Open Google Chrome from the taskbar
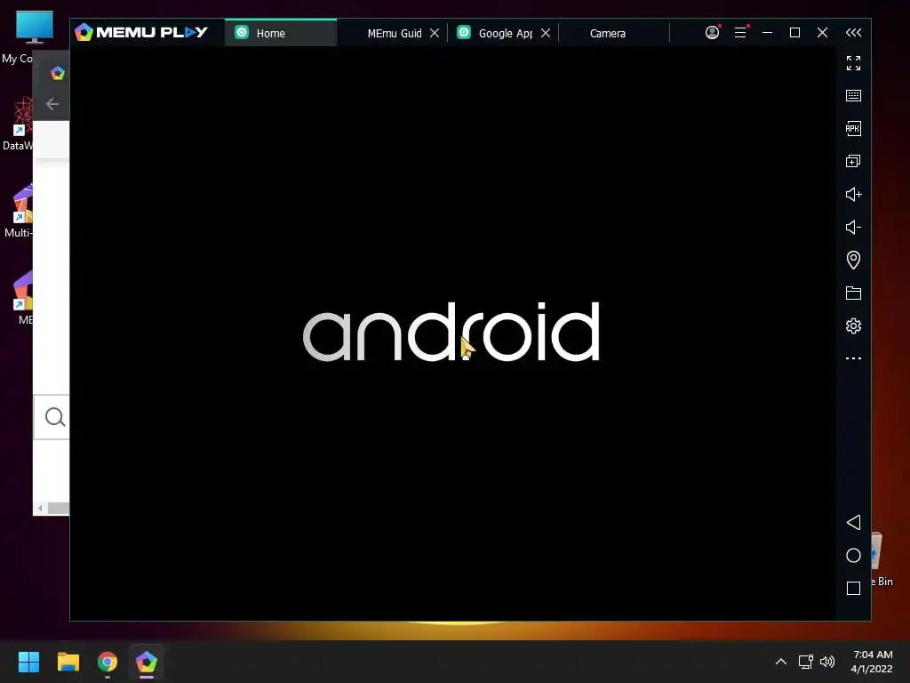The height and width of the screenshot is (683, 910). point(108,662)
